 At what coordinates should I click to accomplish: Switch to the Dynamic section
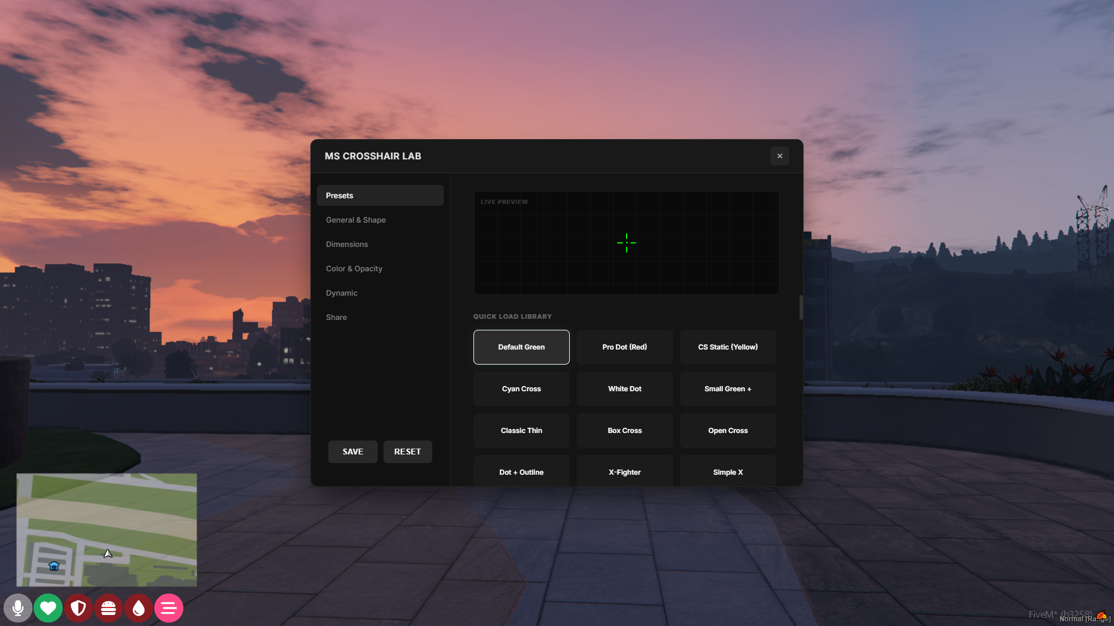point(342,293)
